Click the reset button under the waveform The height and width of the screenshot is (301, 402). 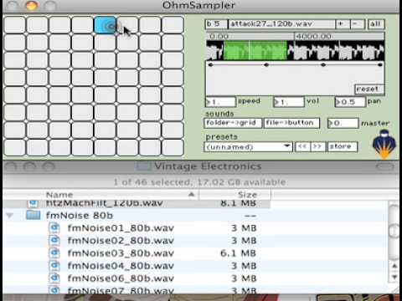point(369,89)
